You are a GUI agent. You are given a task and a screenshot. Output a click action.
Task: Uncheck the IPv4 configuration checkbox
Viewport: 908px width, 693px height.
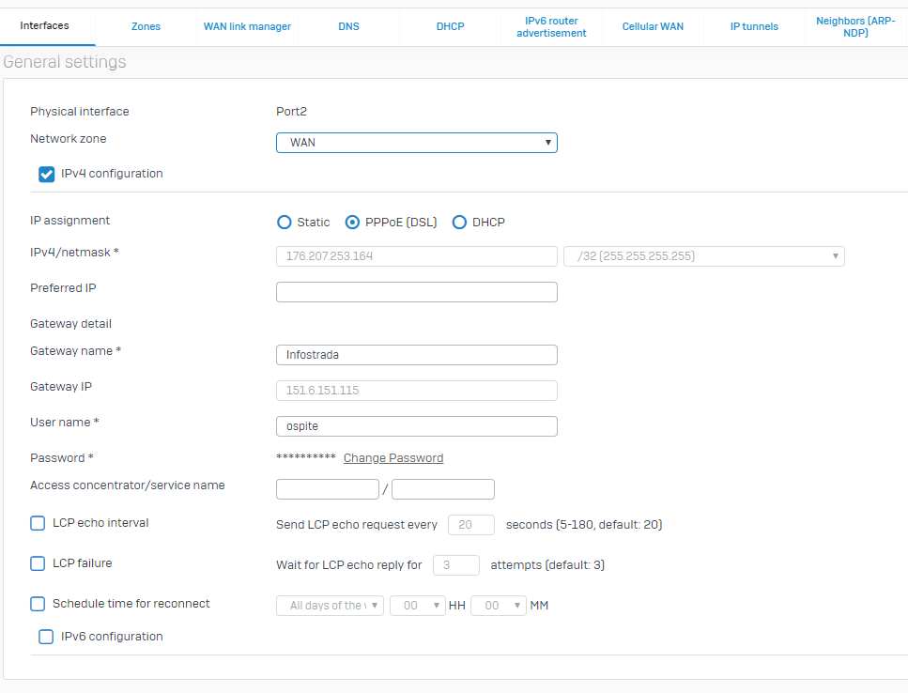click(47, 174)
